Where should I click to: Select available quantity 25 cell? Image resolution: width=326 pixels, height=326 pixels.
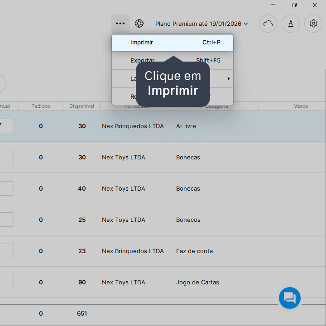(x=82, y=220)
